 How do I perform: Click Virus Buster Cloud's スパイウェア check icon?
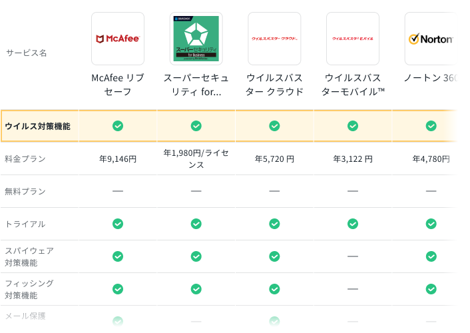[x=274, y=256]
